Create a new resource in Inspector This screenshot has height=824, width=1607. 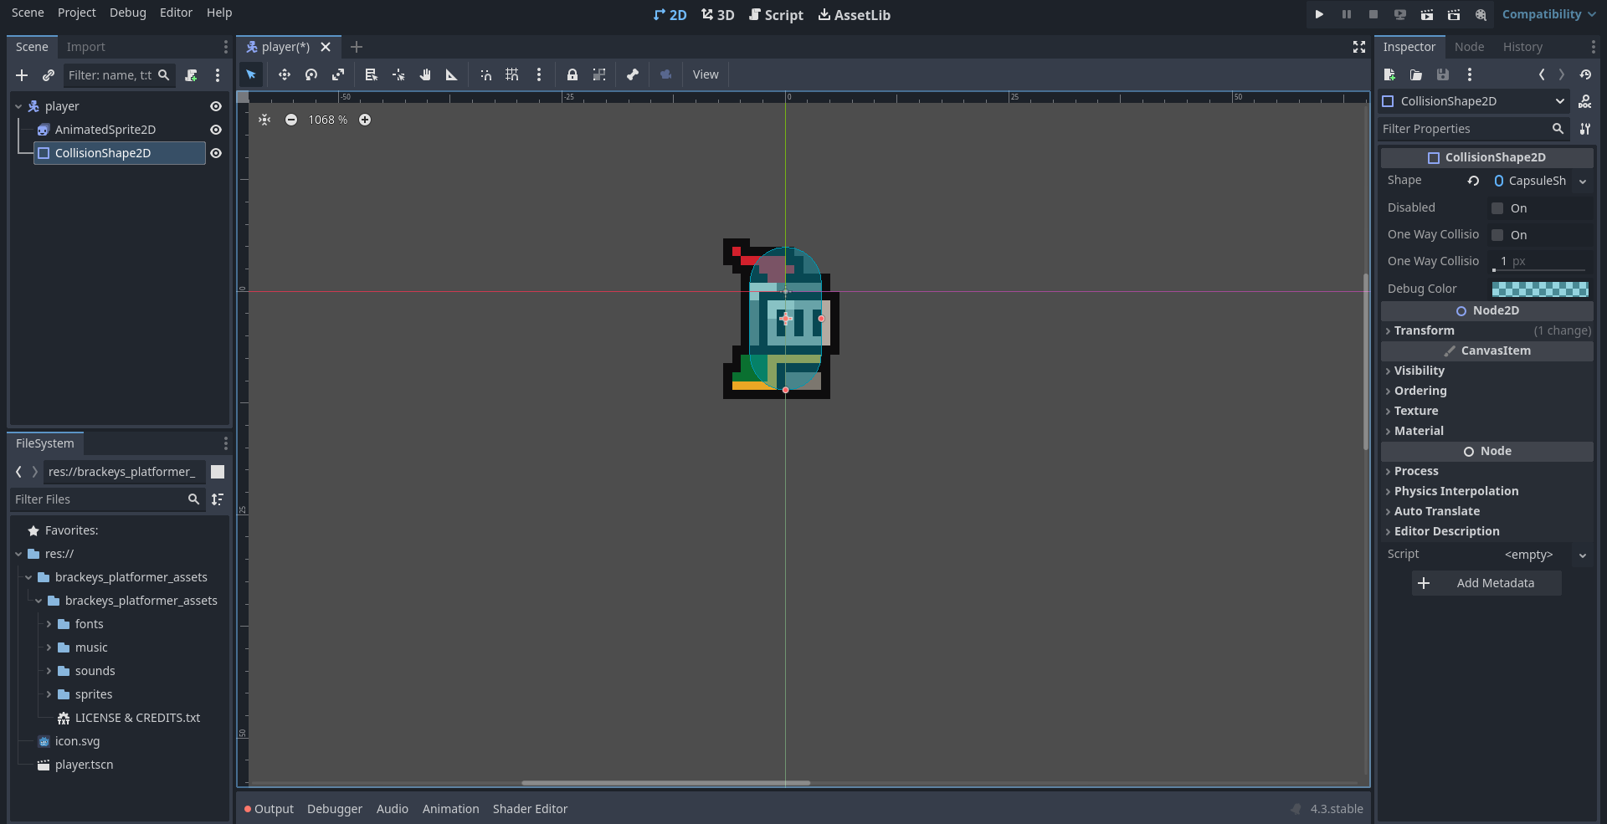[x=1389, y=74]
